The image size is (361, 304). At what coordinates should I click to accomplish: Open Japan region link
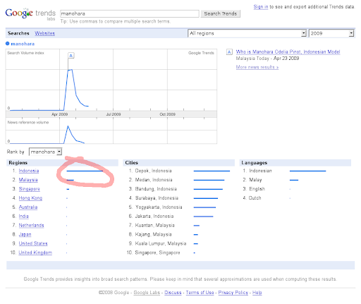click(25, 234)
